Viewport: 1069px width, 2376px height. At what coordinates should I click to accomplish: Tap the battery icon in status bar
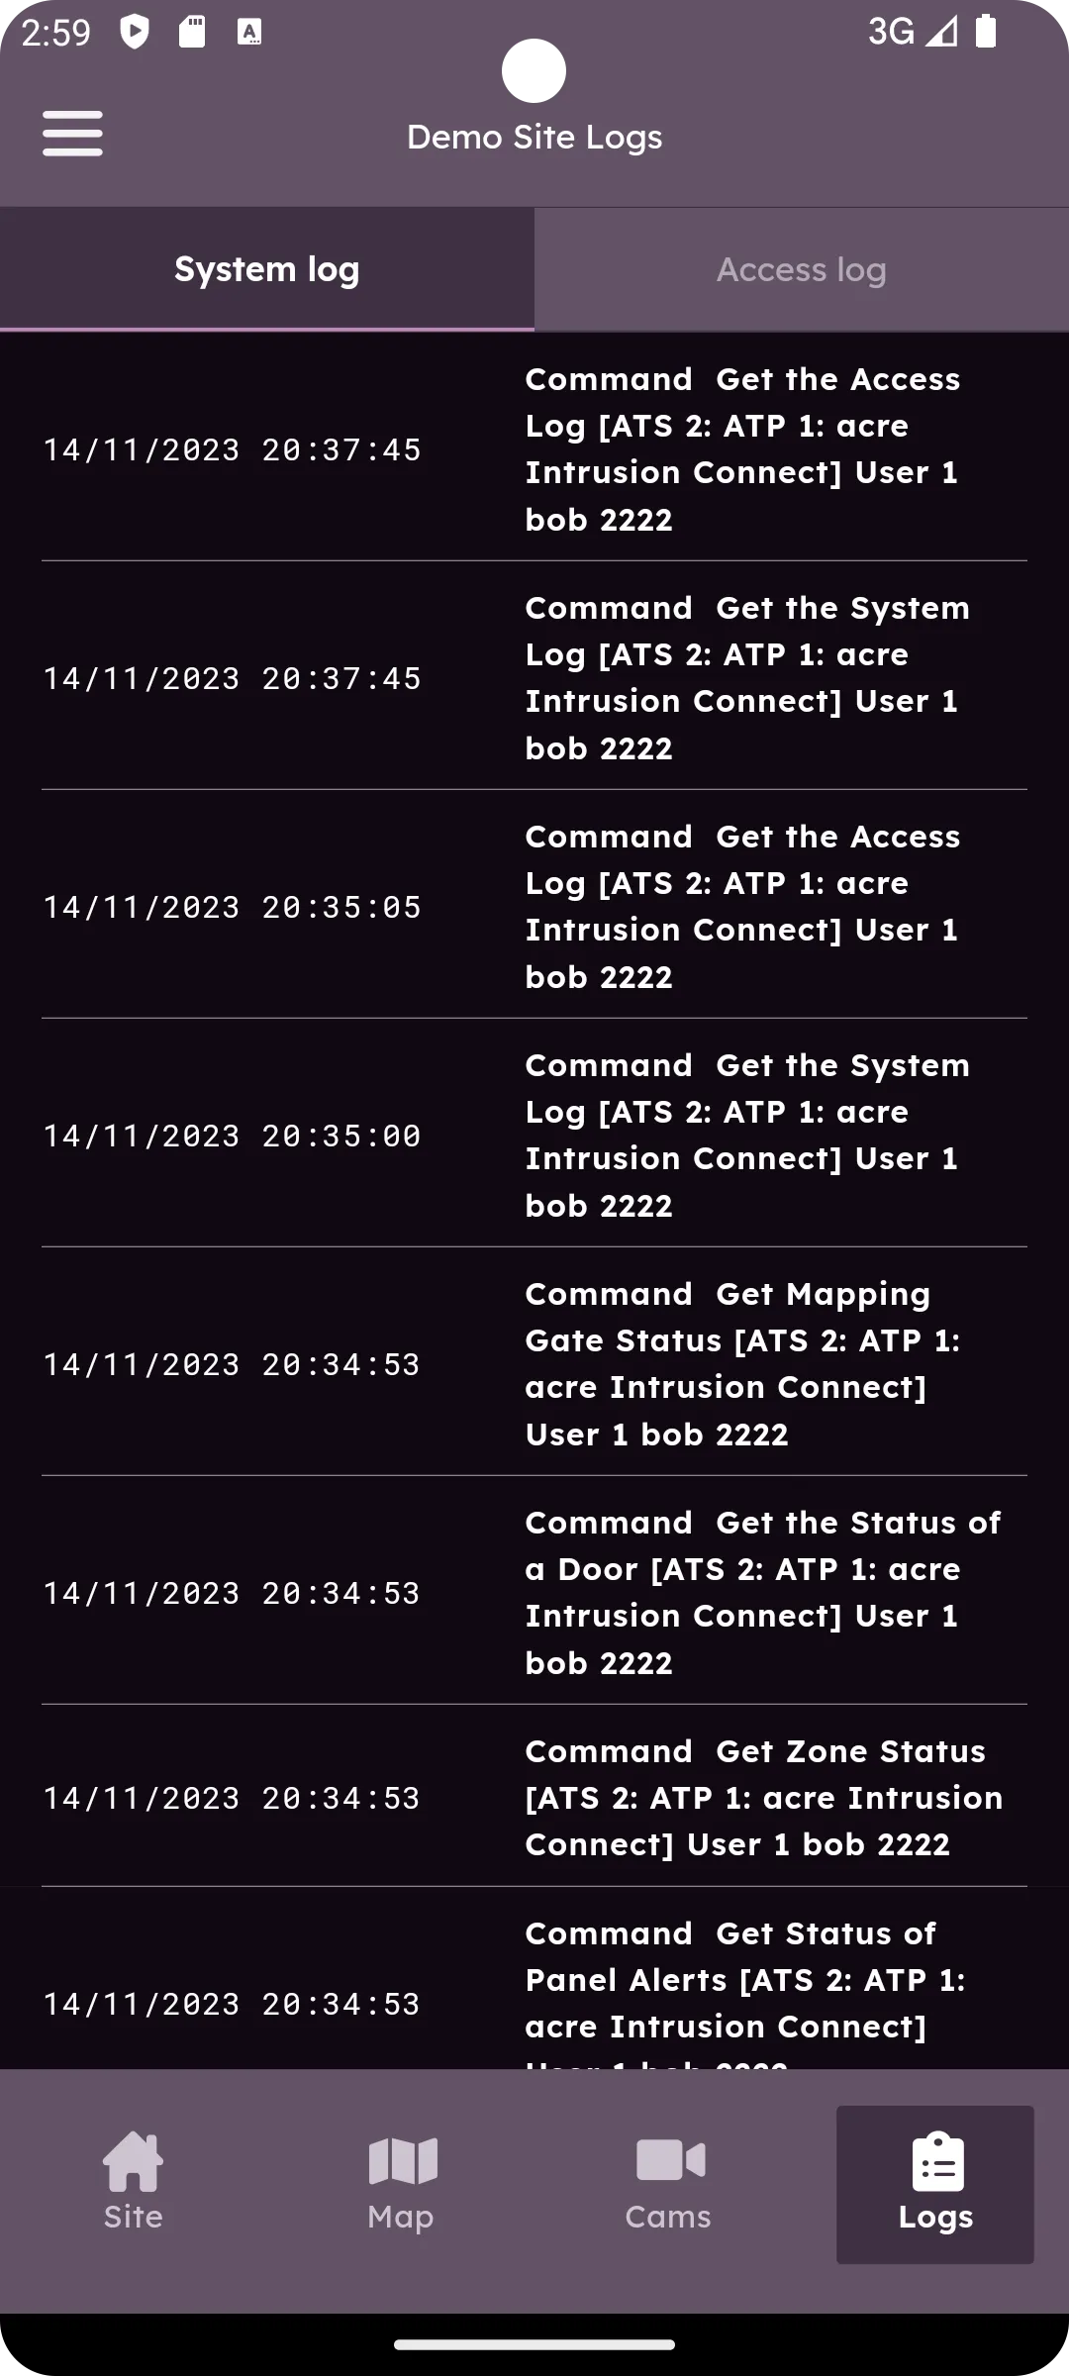coord(986,32)
